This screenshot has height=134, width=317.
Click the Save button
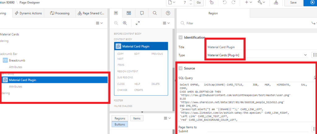coord(293,2)
